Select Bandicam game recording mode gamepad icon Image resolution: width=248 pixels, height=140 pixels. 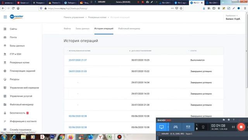click(176, 127)
